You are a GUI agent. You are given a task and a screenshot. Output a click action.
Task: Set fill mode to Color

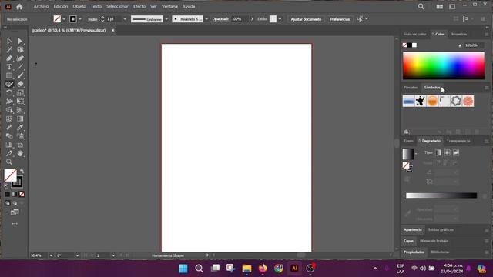7,195
